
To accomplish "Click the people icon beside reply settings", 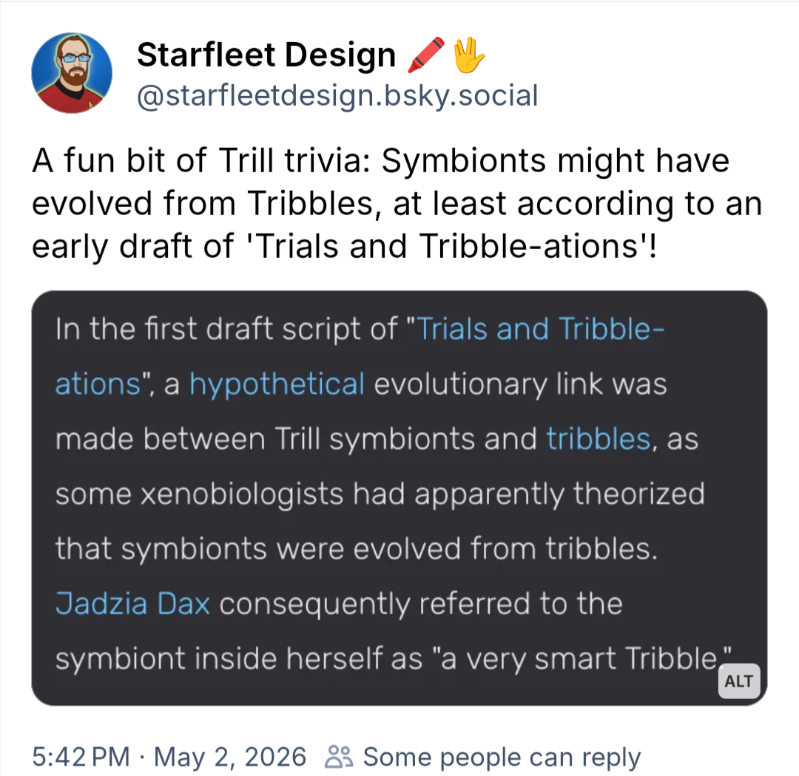I will [x=338, y=757].
